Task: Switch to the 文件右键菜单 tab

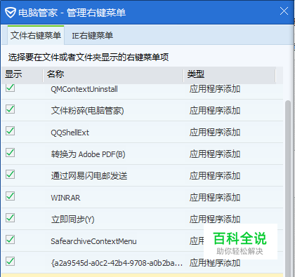Action: pos(36,36)
